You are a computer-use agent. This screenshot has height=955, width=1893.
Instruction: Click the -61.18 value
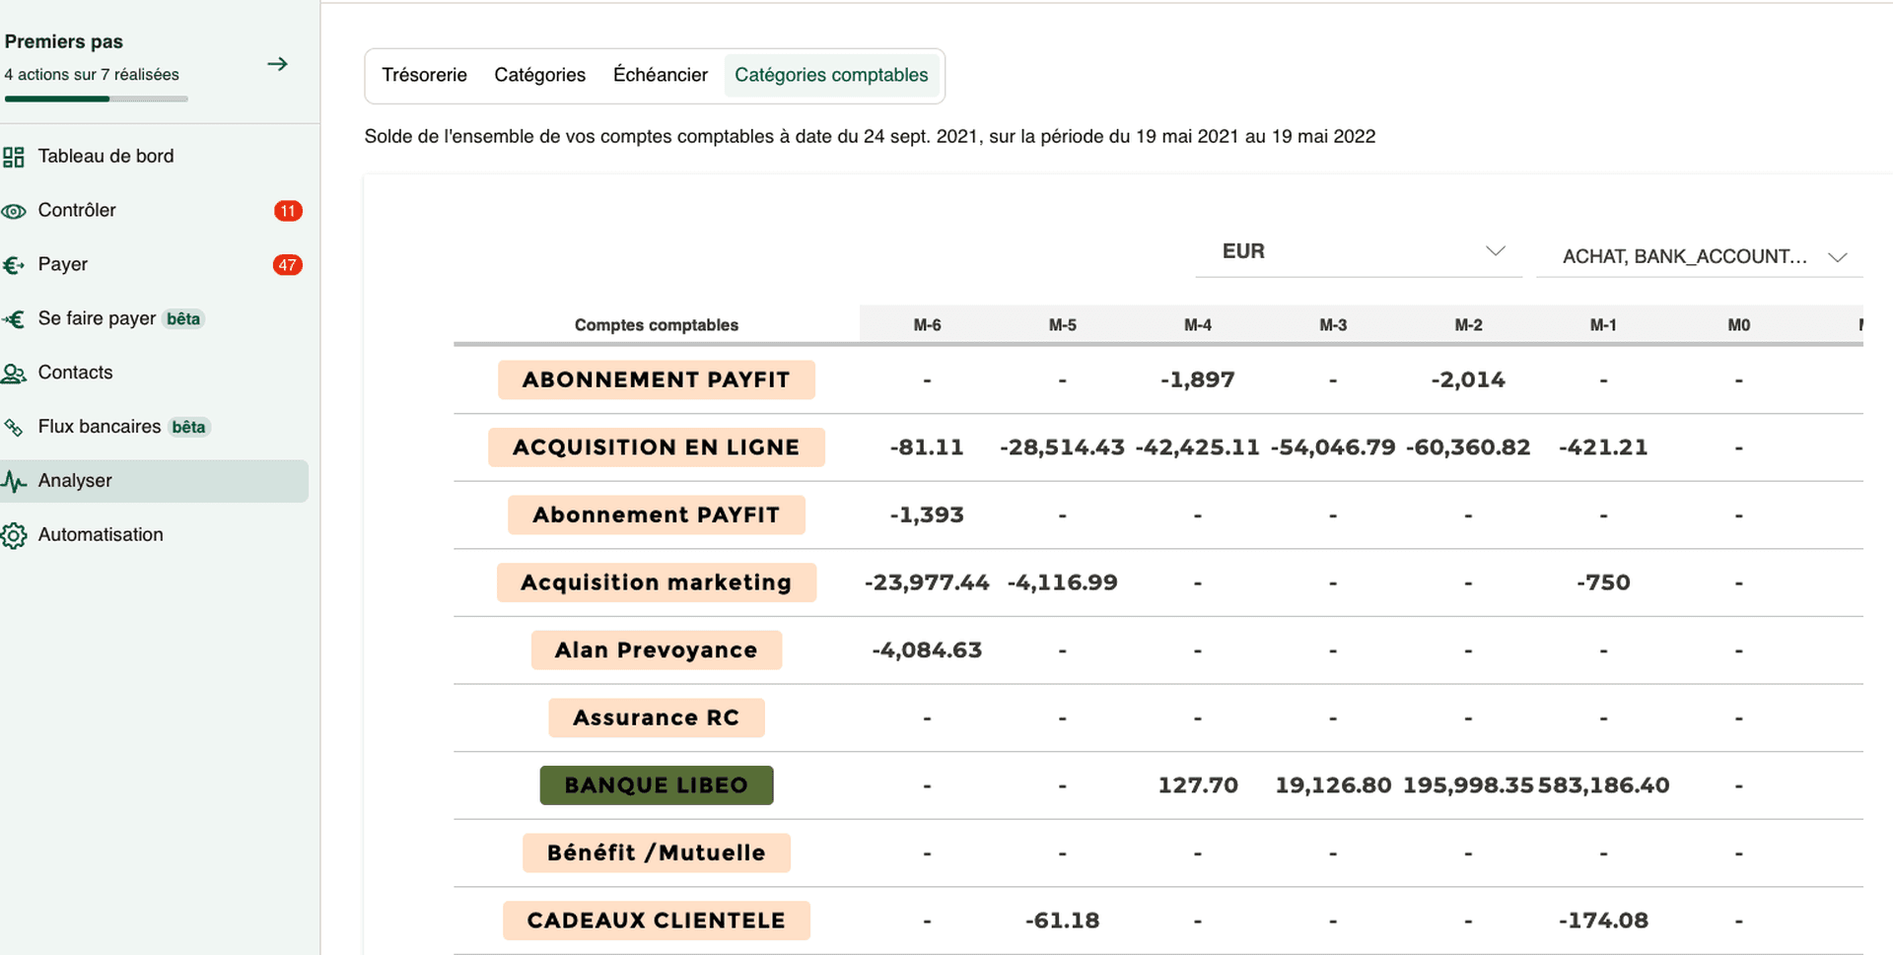click(1062, 921)
